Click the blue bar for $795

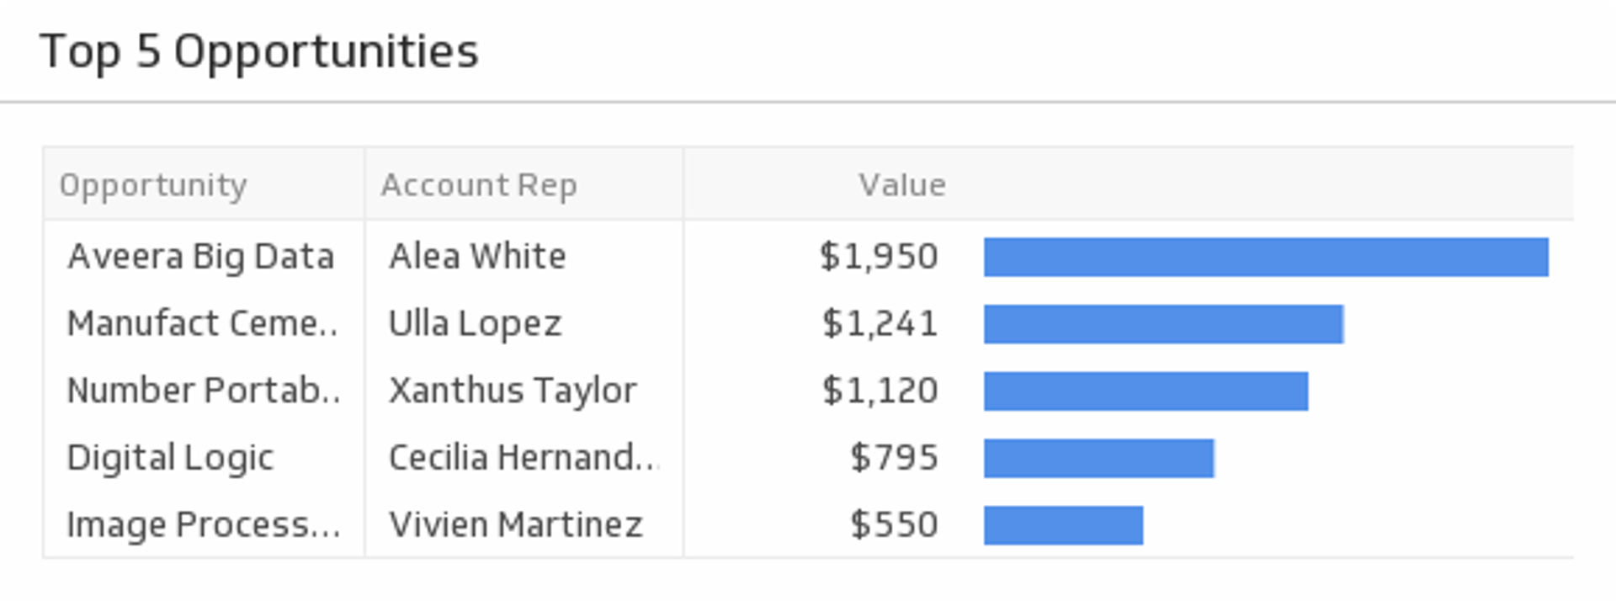(x=1098, y=458)
